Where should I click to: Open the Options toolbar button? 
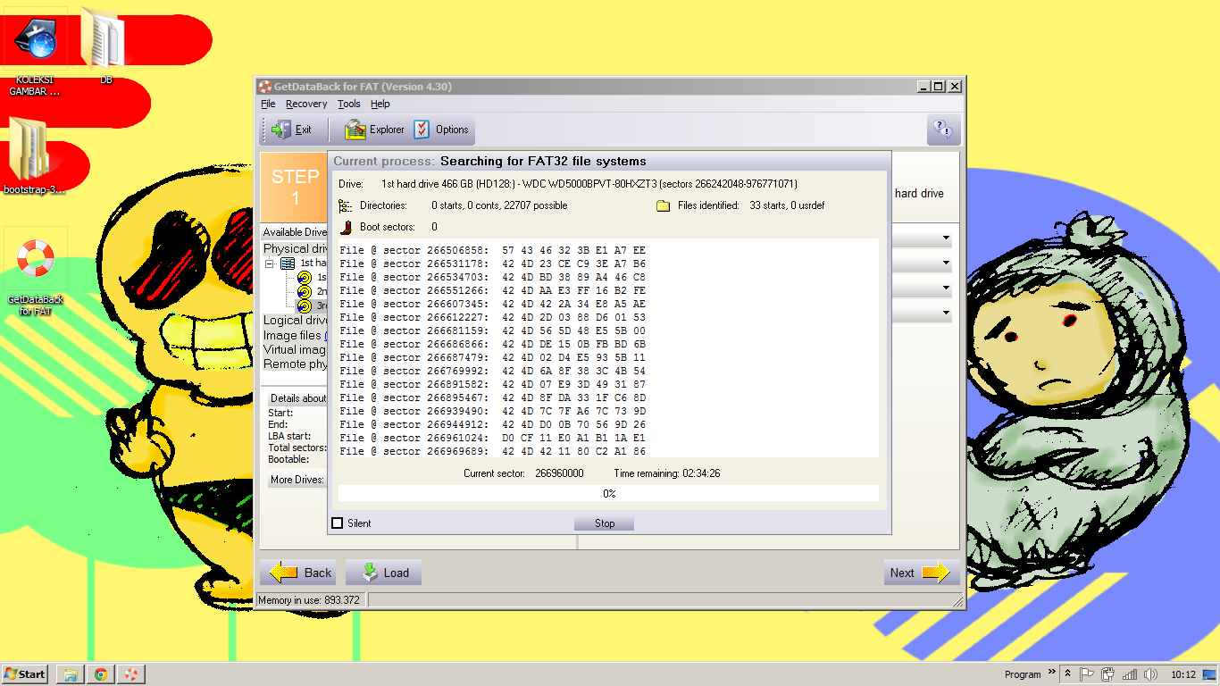441,130
